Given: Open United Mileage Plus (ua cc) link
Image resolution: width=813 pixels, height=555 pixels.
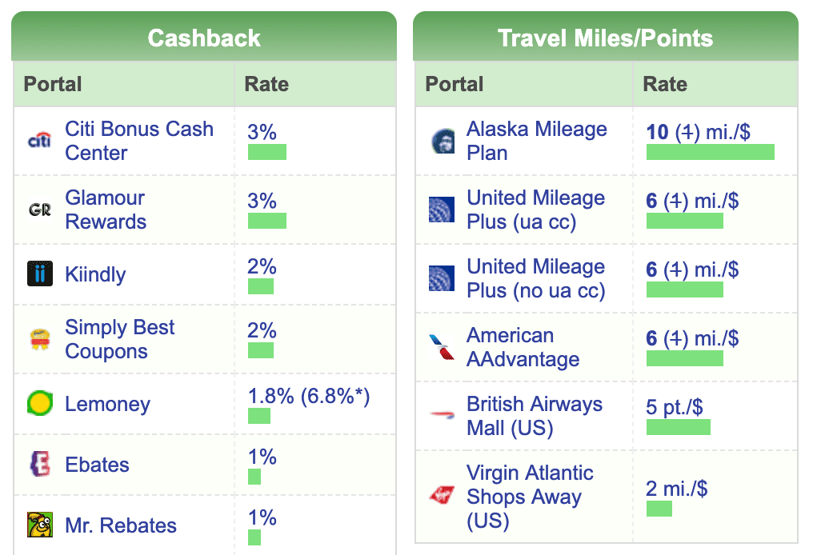Looking at the screenshot, I should point(535,210).
